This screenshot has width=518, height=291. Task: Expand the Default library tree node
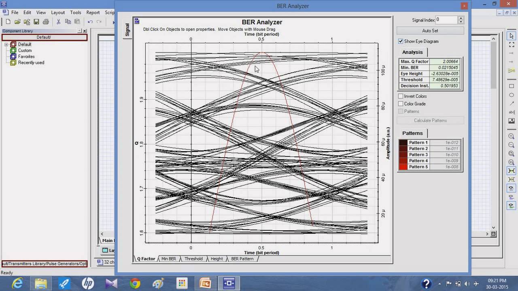click(6, 44)
